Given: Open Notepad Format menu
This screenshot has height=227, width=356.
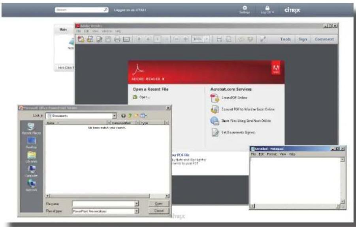Looking at the screenshot, I should click(271, 154).
